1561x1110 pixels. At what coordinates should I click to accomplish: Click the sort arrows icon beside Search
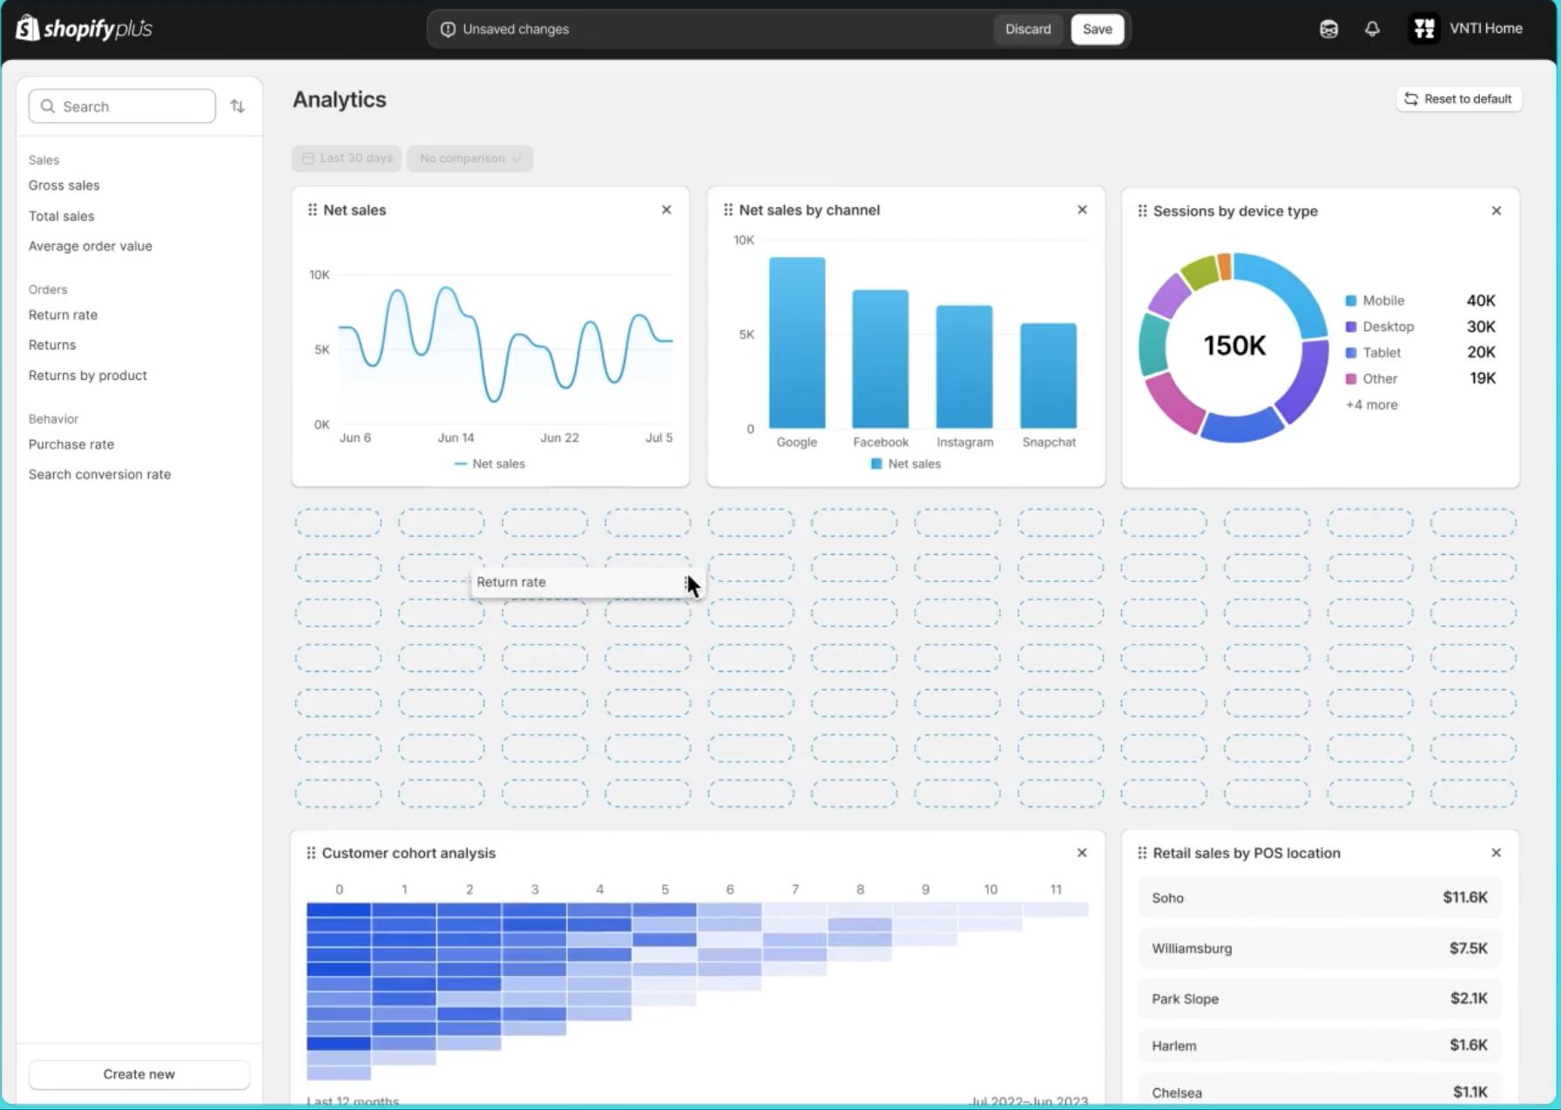238,106
